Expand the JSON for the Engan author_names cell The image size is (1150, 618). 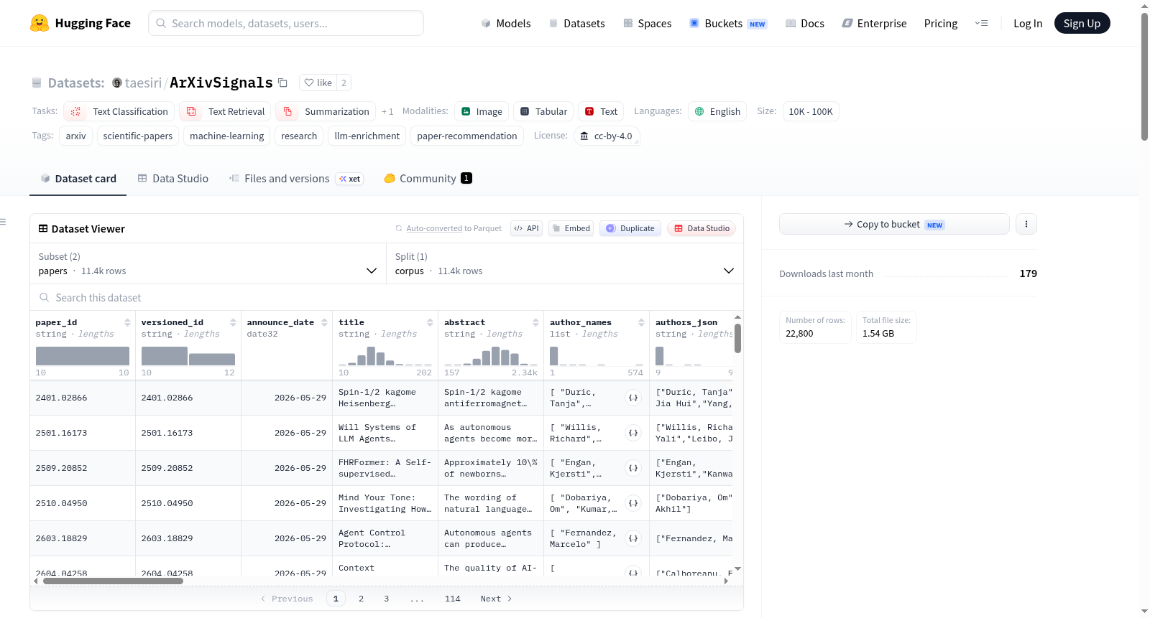(x=633, y=468)
